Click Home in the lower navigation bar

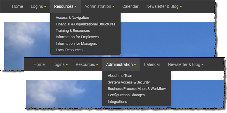[x=39, y=64]
